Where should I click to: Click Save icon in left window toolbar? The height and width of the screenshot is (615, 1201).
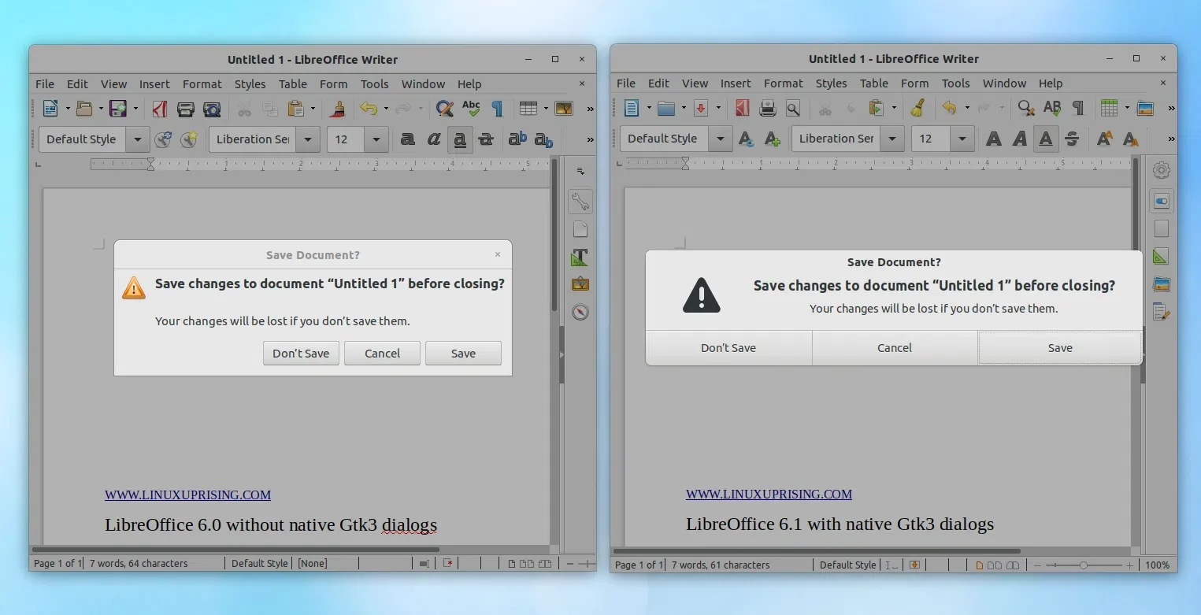click(x=118, y=109)
